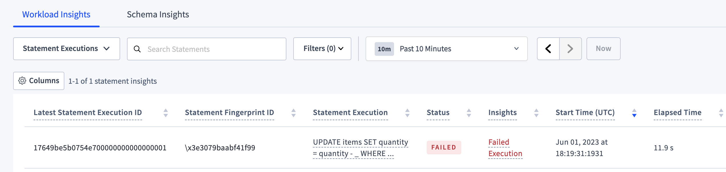Click the gear icon on the Columns button
This screenshot has width=726, height=172.
(x=22, y=81)
